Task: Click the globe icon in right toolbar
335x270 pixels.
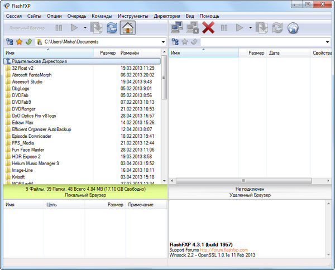Action: (292, 27)
